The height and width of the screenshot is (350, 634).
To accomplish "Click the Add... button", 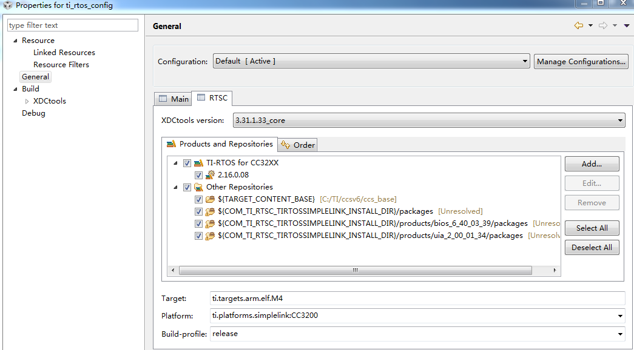I will pyautogui.click(x=592, y=164).
